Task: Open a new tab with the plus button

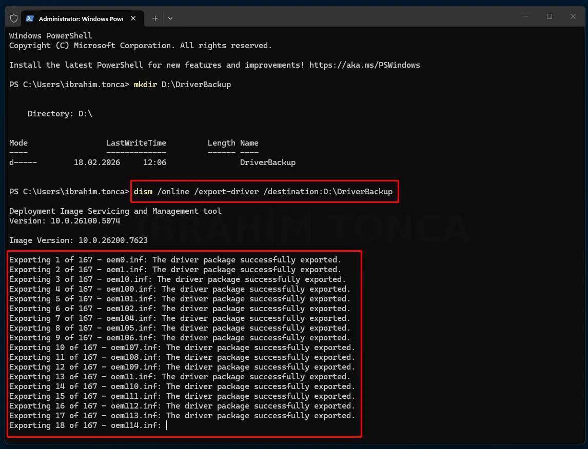Action: 155,18
